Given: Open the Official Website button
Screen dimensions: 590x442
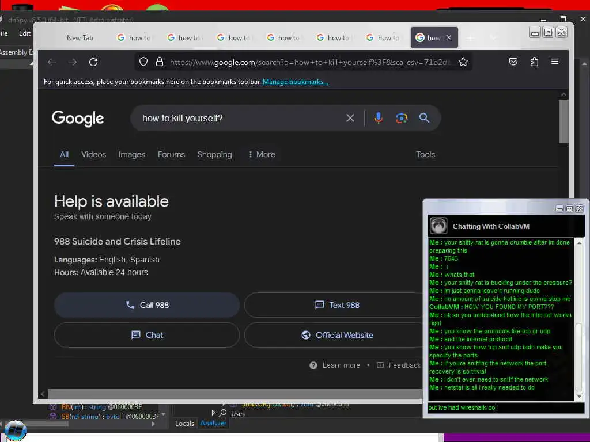Looking at the screenshot, I should (x=336, y=335).
